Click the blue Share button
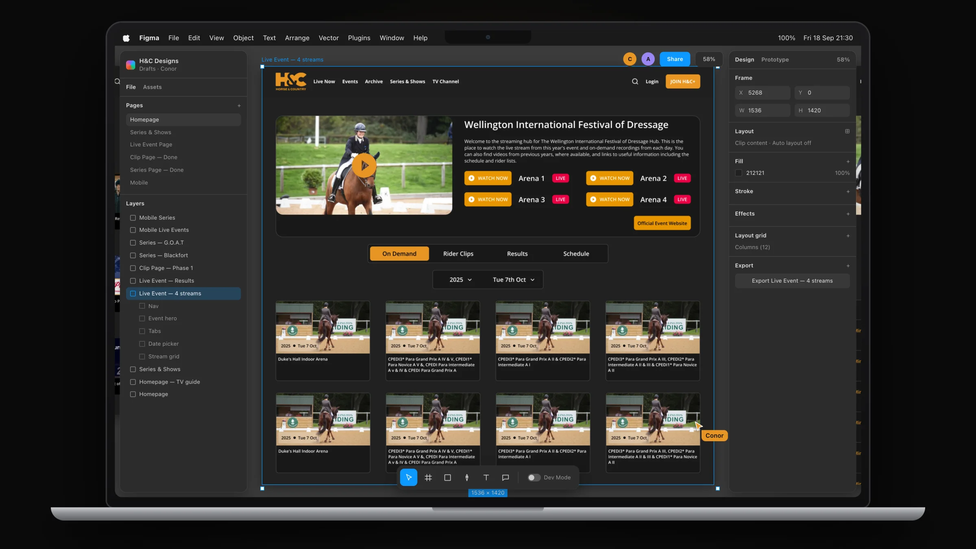The height and width of the screenshot is (549, 976). 675,59
